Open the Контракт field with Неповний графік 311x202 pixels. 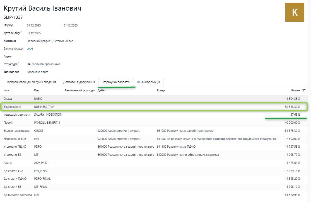[x=50, y=41]
